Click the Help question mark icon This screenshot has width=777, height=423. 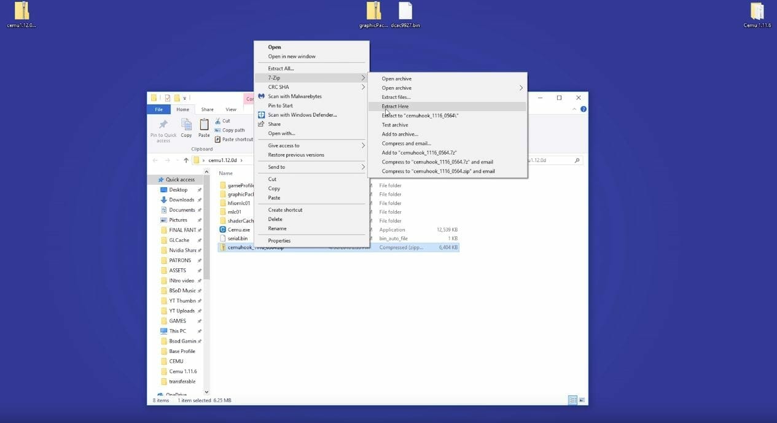pos(583,109)
